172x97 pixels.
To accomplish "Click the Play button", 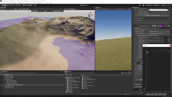I will point(81,5).
